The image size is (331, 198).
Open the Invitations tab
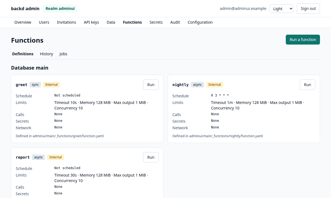66,22
